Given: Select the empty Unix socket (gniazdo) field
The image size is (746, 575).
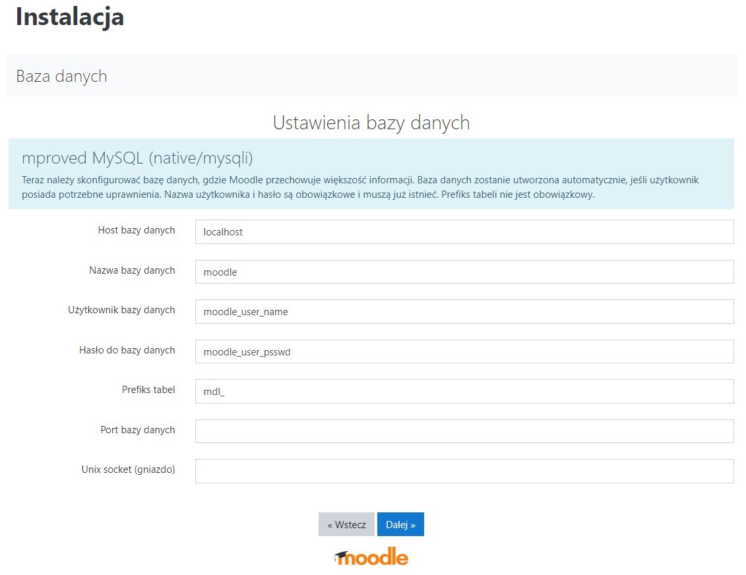Looking at the screenshot, I should pyautogui.click(x=464, y=471).
